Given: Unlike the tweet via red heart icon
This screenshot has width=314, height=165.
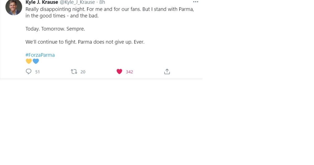Looking at the screenshot, I should [119, 71].
